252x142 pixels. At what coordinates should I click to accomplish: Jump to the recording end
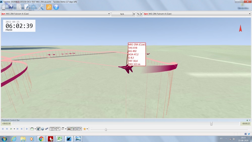pyautogui.click(x=21, y=129)
